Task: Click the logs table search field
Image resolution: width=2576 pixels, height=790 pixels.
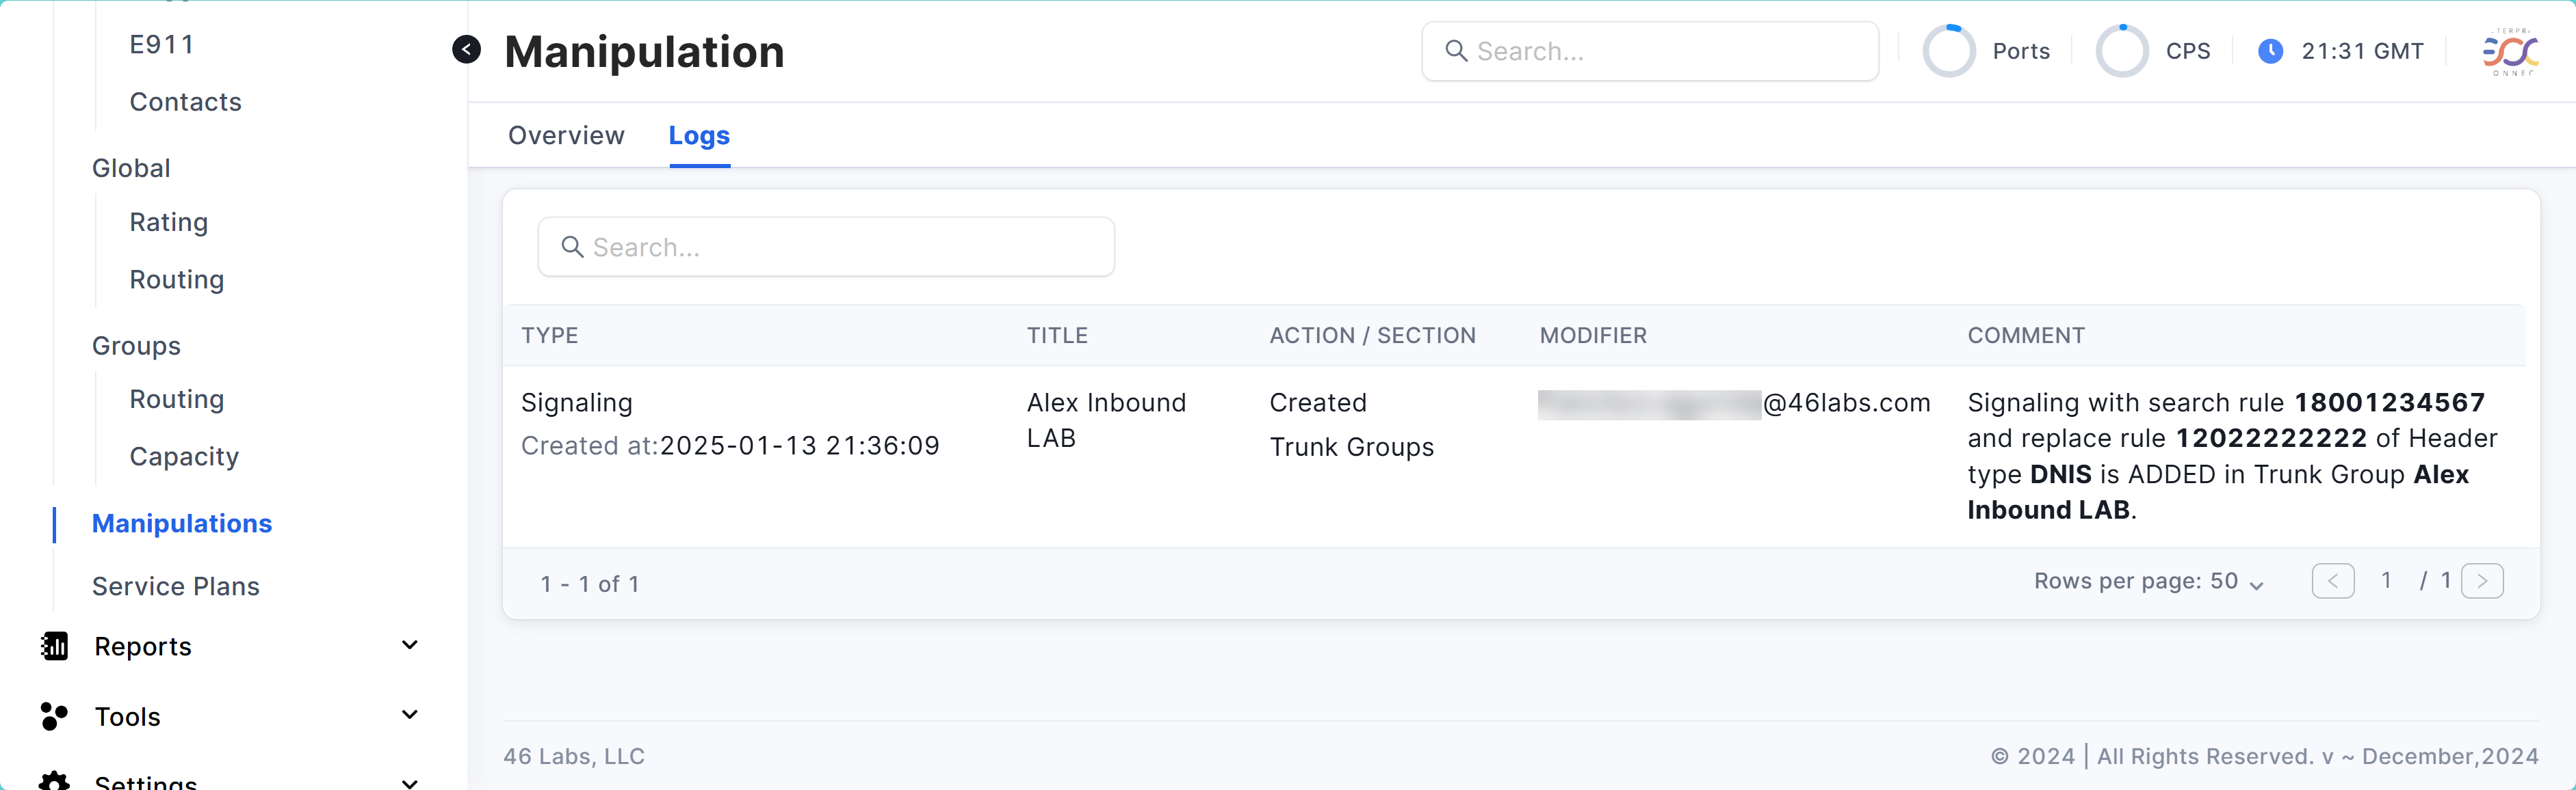Action: [826, 247]
